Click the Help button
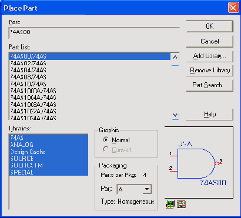241x218 pixels. (209, 115)
